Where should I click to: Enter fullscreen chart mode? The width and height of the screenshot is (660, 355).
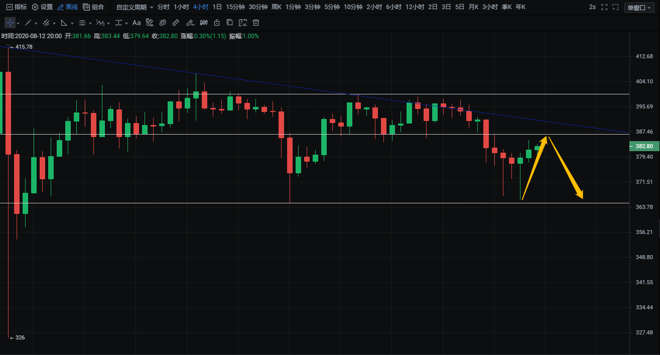pyautogui.click(x=604, y=7)
